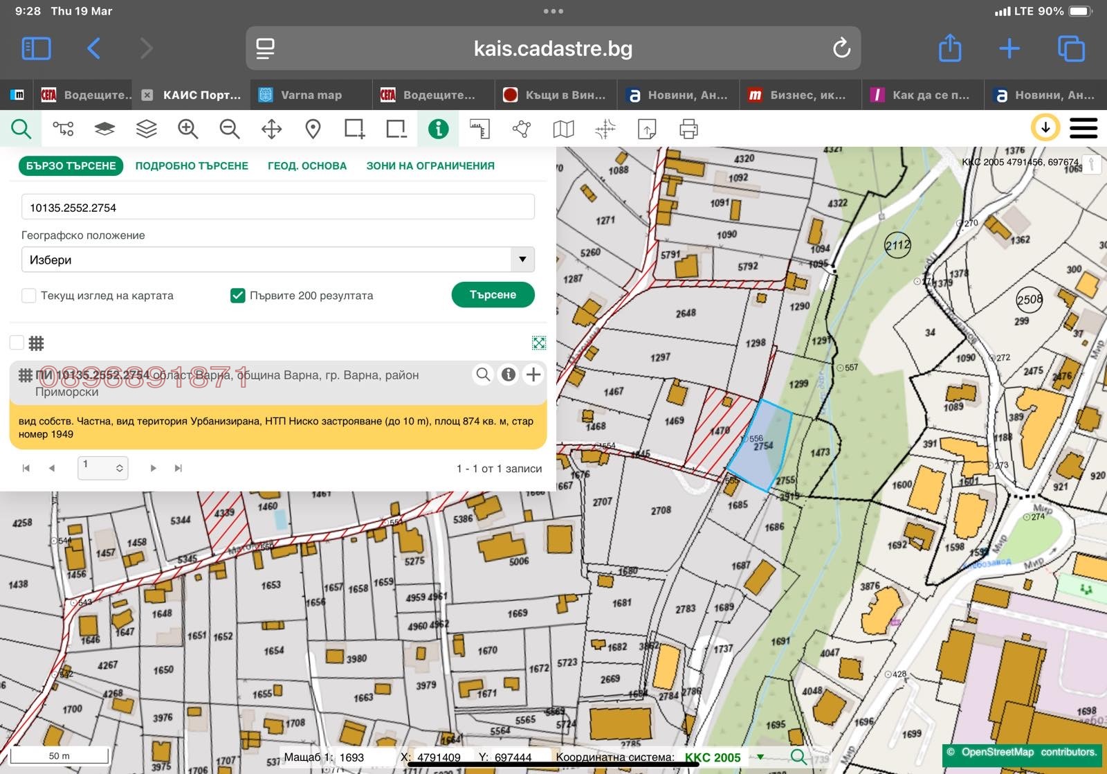Open 'ЗОНИ НА ОГРАНИЧЕНИЯ' tab
Viewport: 1107px width, 774px height.
pos(430,166)
